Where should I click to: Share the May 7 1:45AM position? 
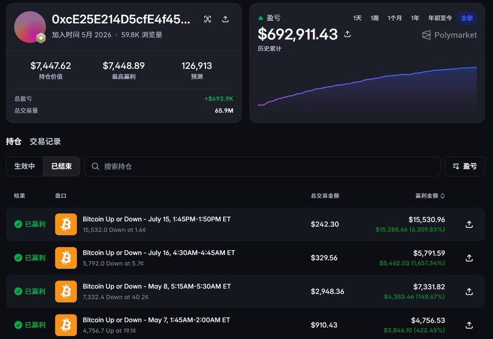click(469, 325)
